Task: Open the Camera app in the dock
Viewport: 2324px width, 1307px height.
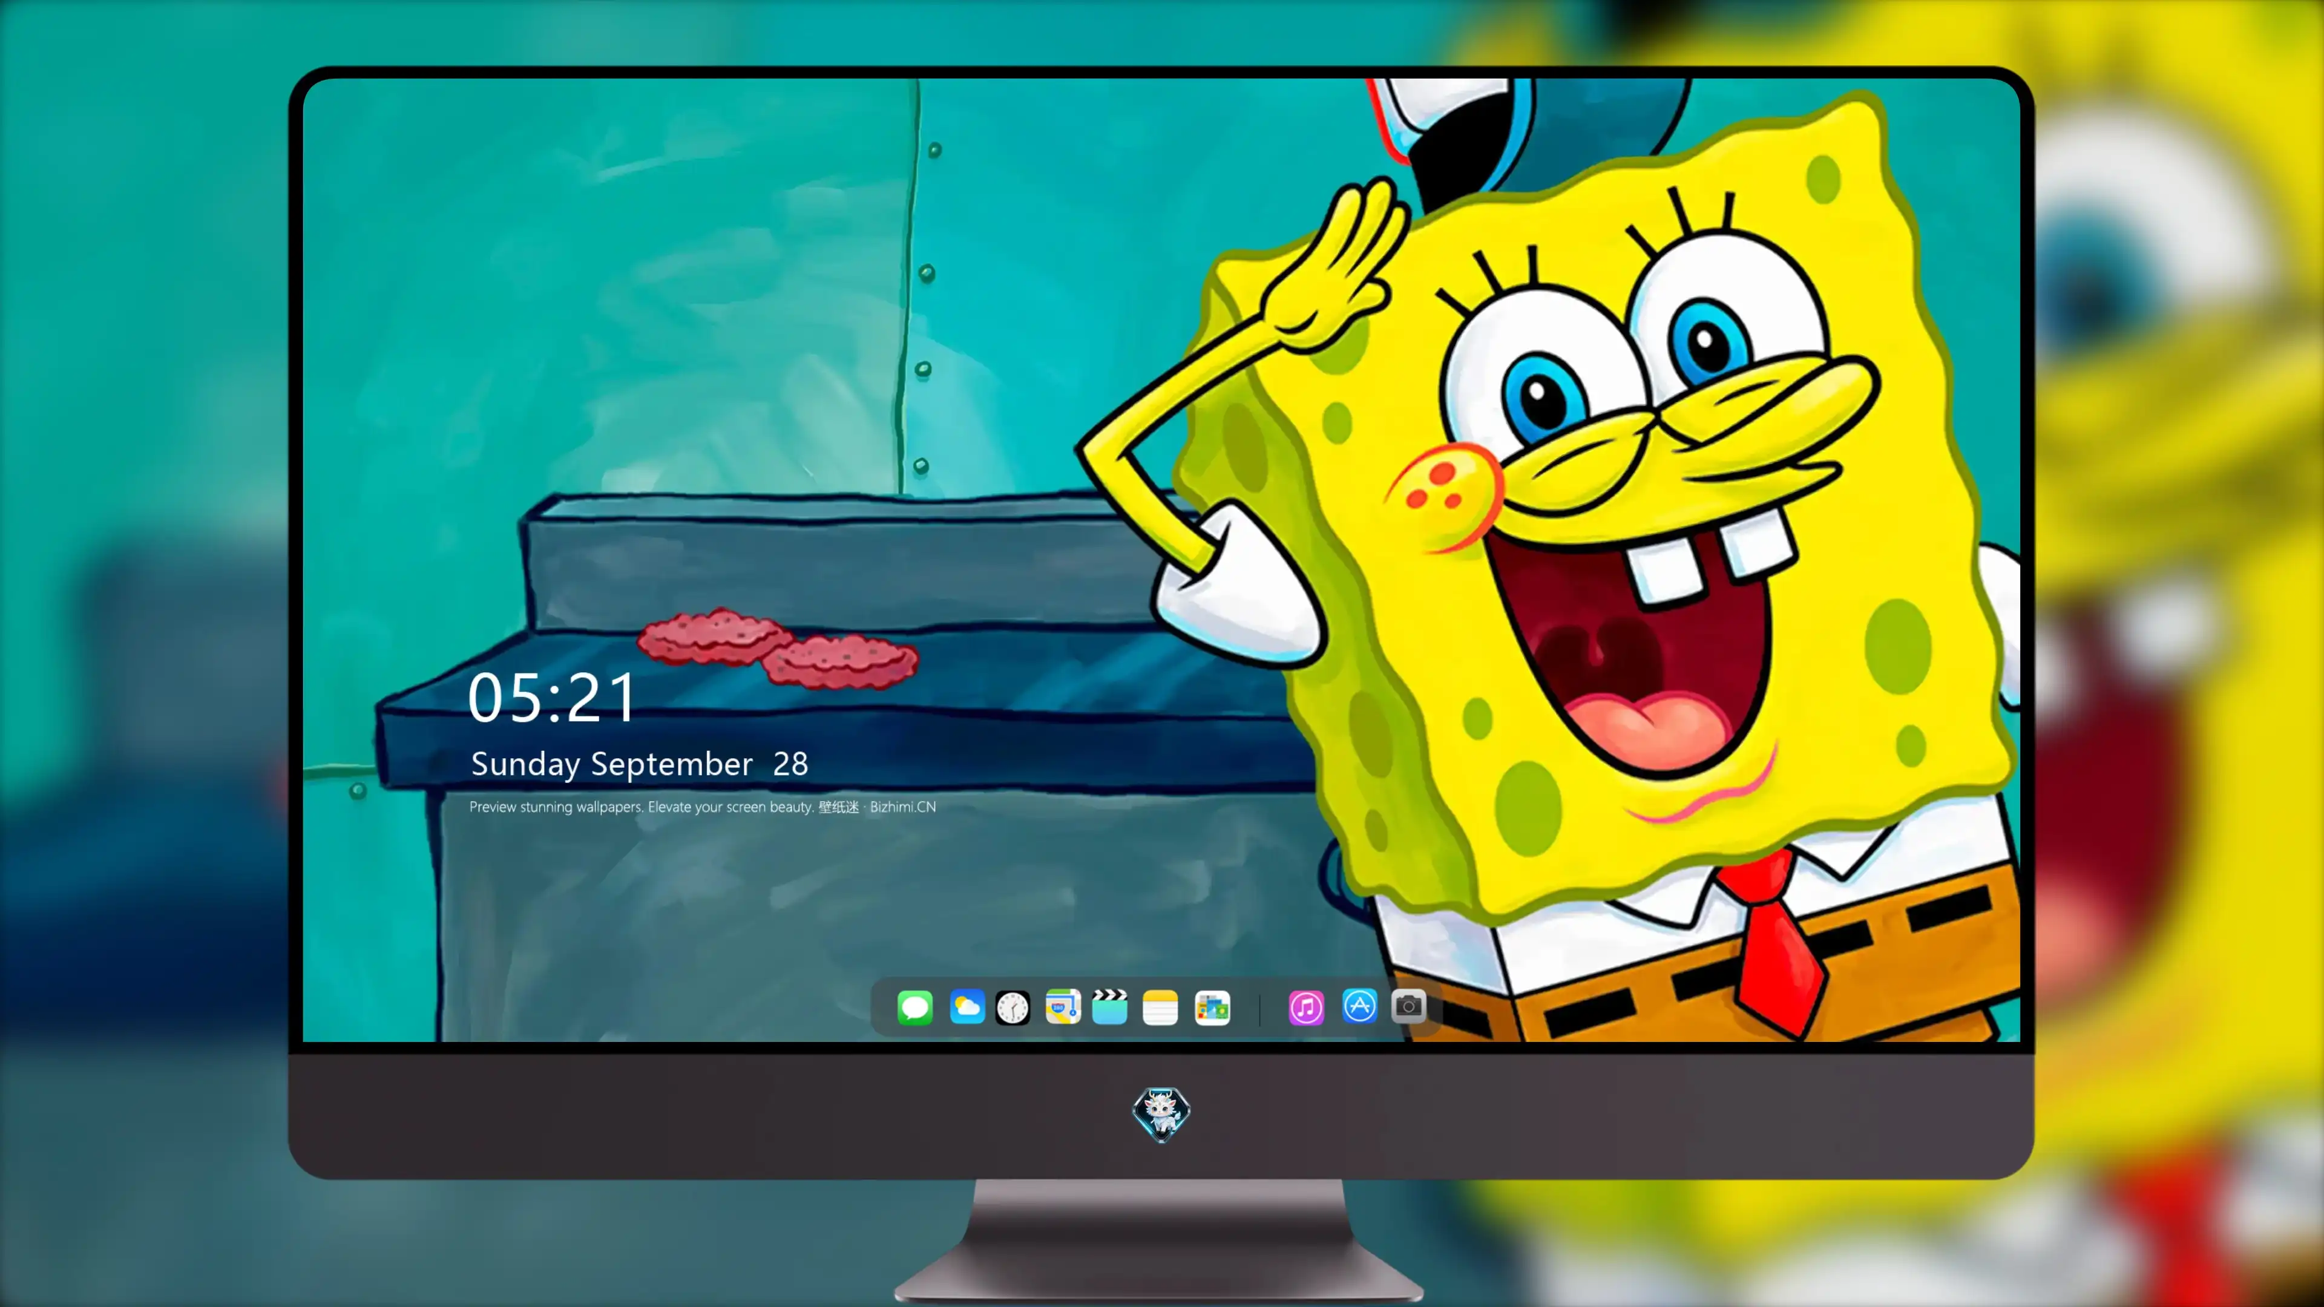Action: click(1408, 1006)
